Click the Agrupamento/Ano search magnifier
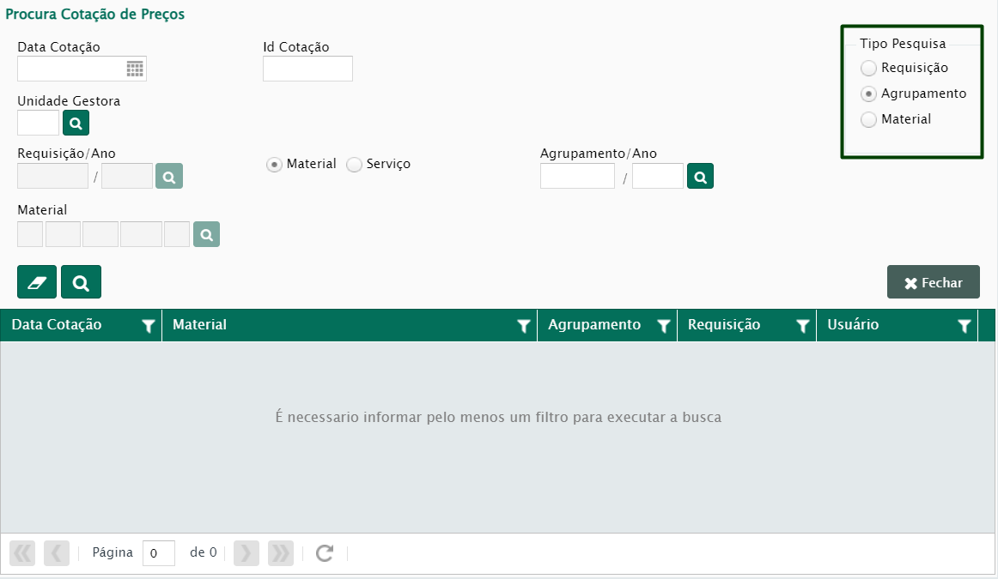This screenshot has height=579, width=998. click(700, 177)
